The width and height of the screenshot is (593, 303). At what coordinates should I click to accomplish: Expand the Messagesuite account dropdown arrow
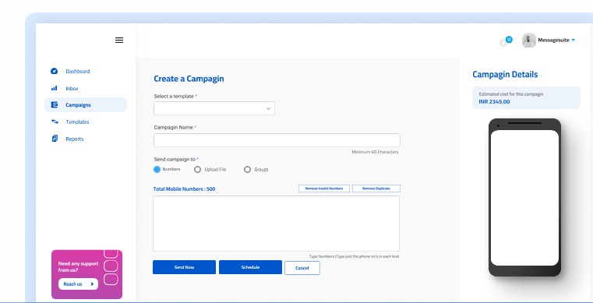click(573, 40)
